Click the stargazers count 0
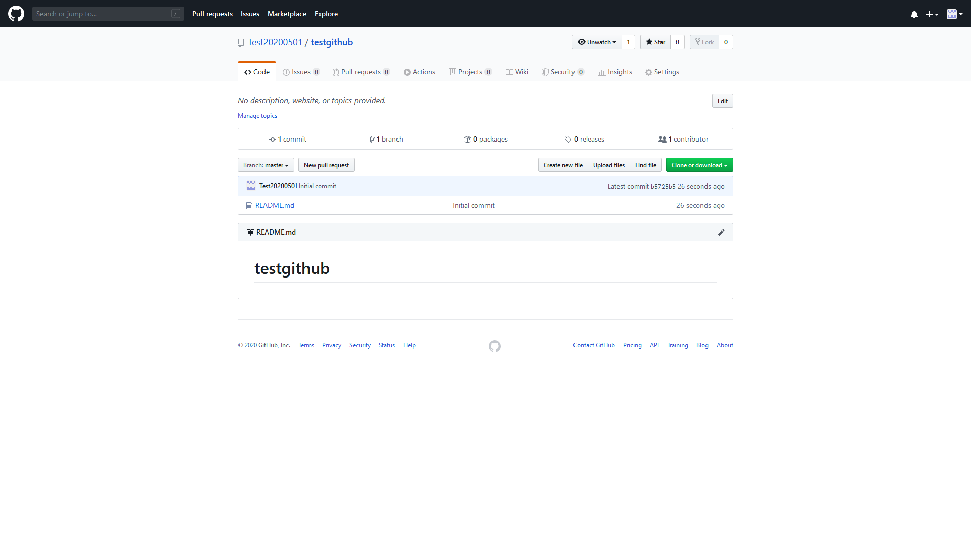This screenshot has width=971, height=555. [x=678, y=42]
